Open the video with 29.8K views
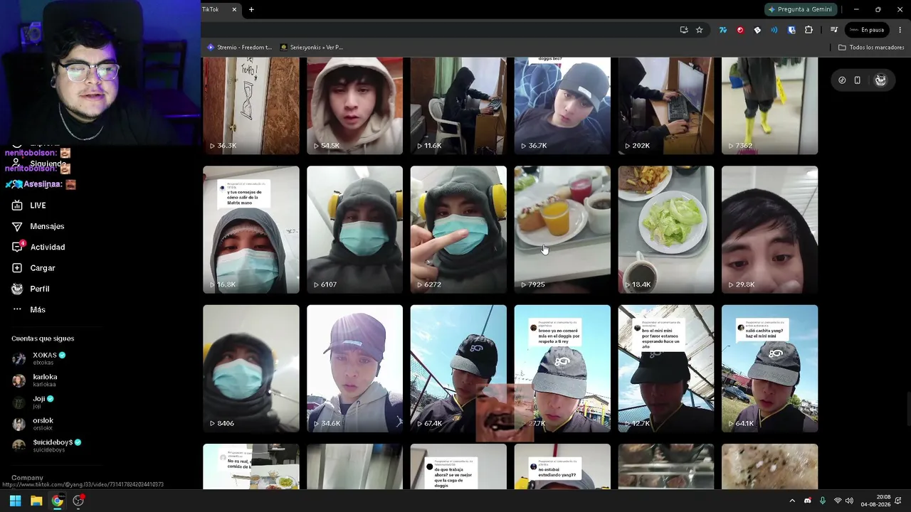The width and height of the screenshot is (911, 512). click(770, 230)
